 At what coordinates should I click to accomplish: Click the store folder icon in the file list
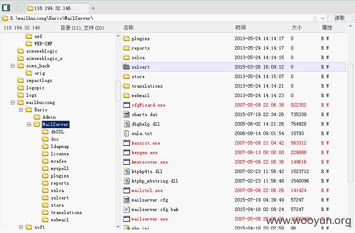(127, 76)
